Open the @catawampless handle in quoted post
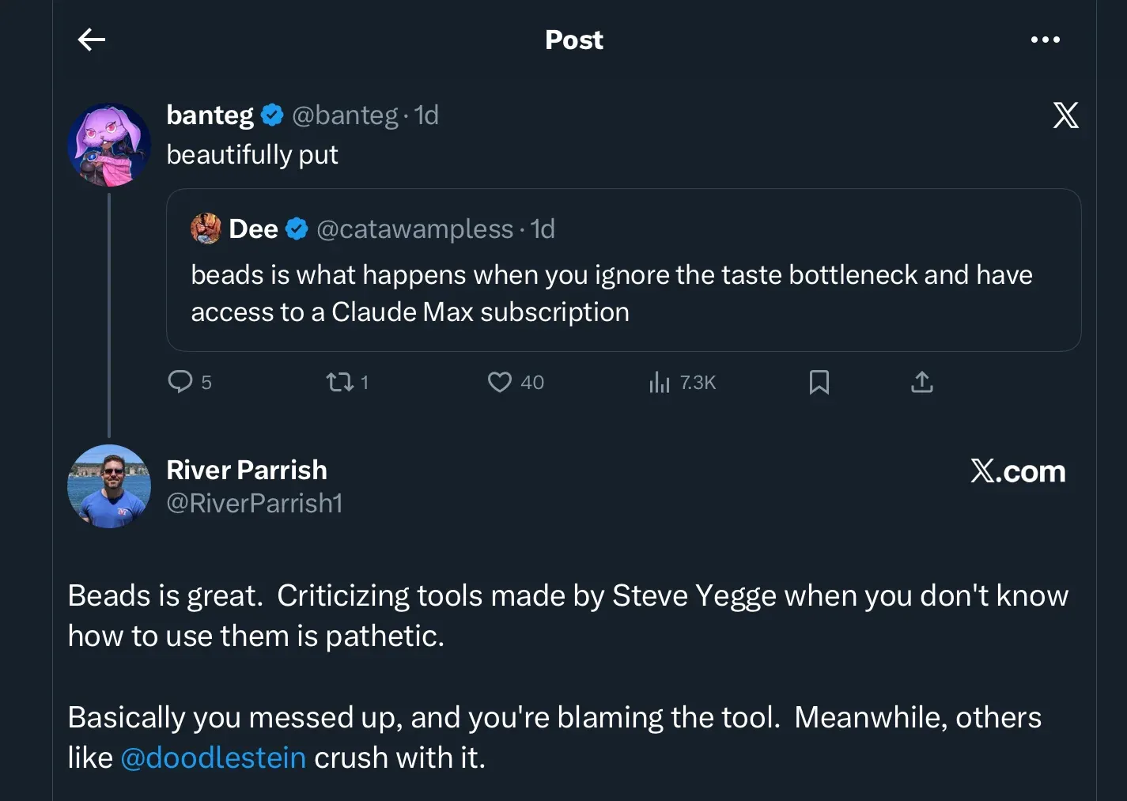The image size is (1127, 801). (x=414, y=229)
